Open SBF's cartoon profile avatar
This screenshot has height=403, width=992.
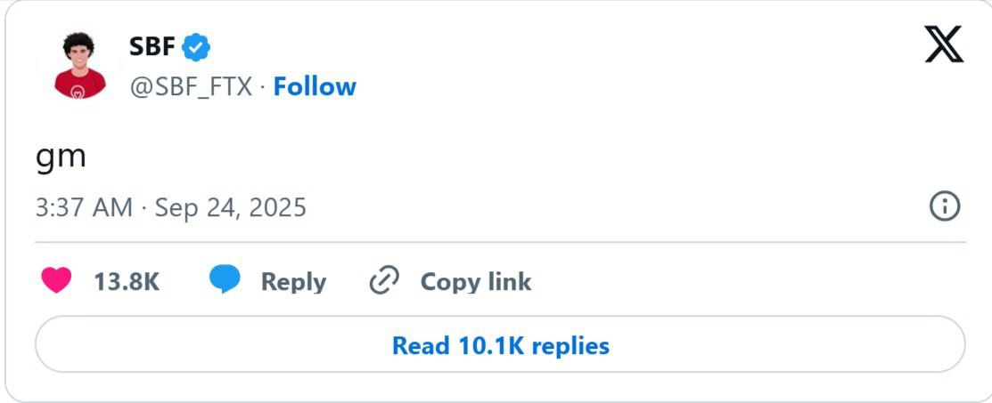(x=79, y=65)
